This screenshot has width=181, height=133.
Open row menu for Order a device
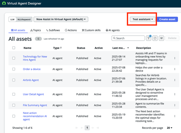click(175, 69)
